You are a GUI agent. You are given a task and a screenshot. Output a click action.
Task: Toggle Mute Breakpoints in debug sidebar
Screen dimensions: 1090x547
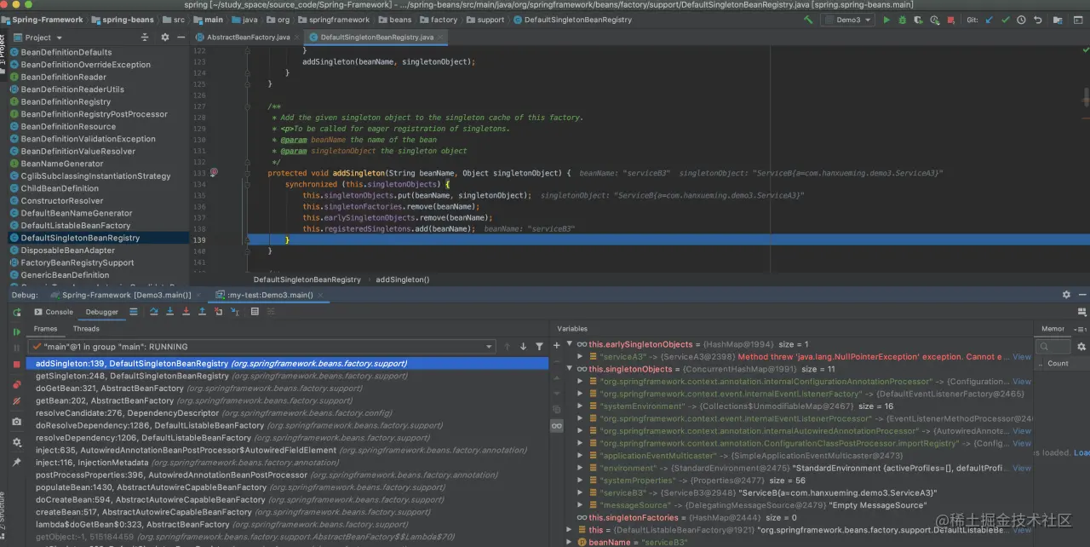click(16, 400)
